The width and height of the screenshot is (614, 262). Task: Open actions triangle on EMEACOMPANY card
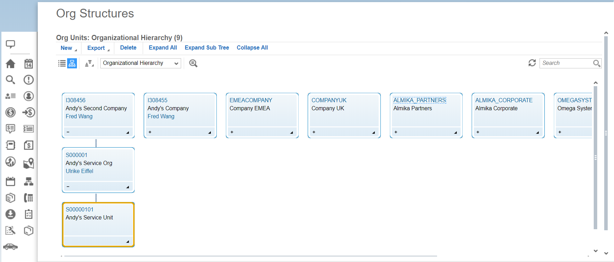pyautogui.click(x=292, y=133)
